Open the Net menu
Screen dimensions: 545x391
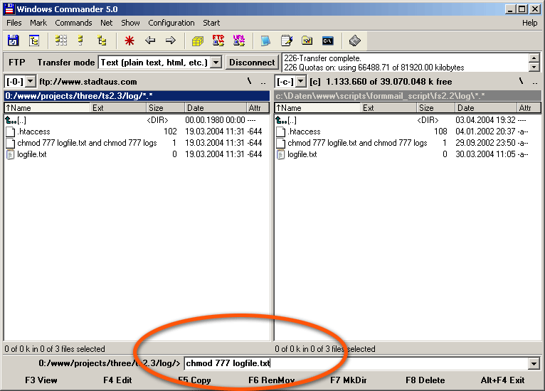click(x=106, y=23)
